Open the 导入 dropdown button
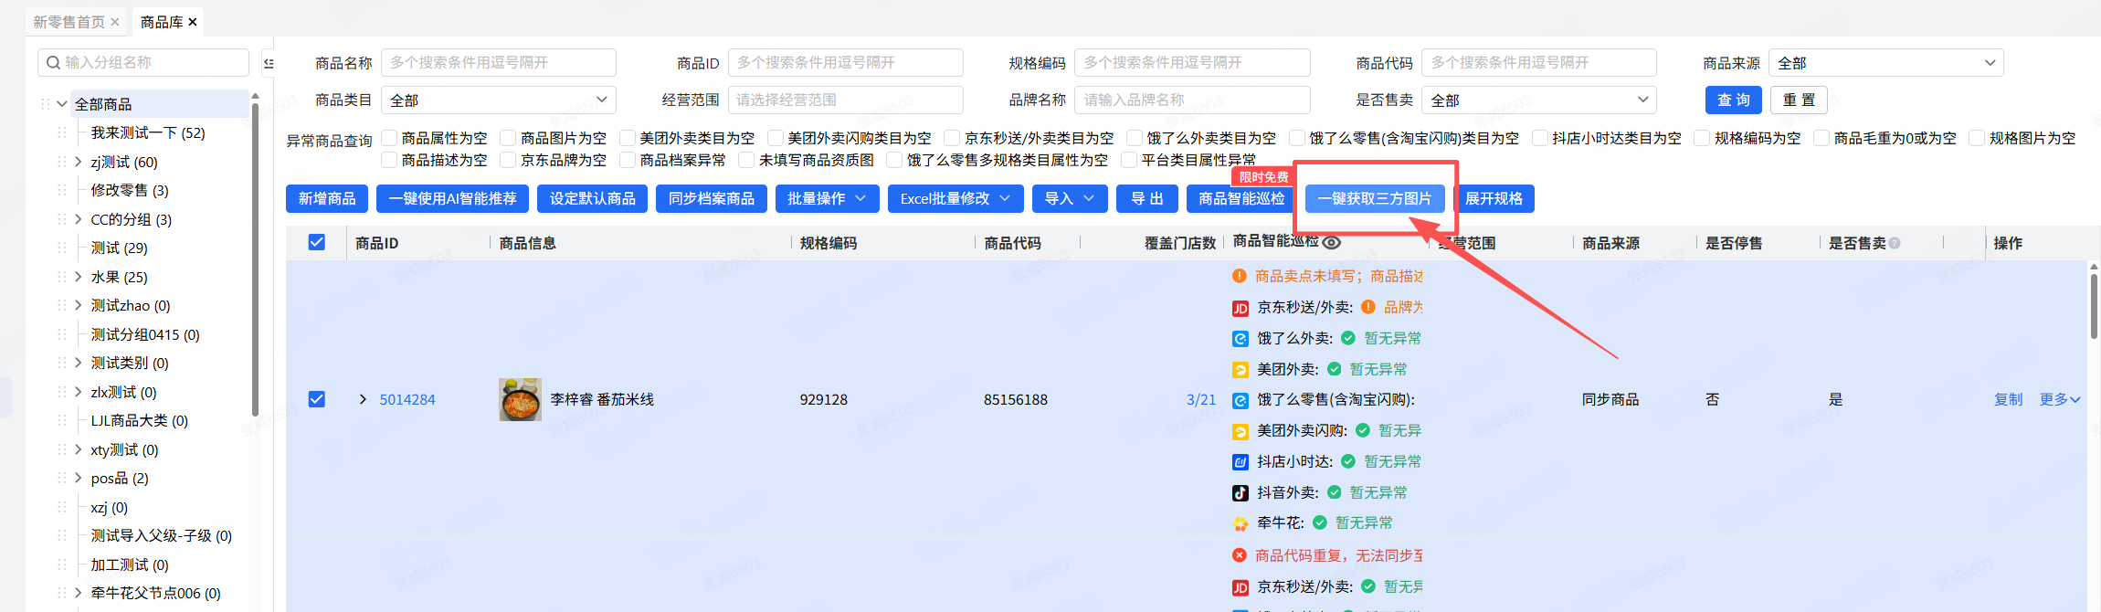 (1070, 198)
